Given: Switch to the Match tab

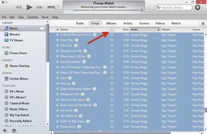Looking at the screenshot, I should [176, 23].
